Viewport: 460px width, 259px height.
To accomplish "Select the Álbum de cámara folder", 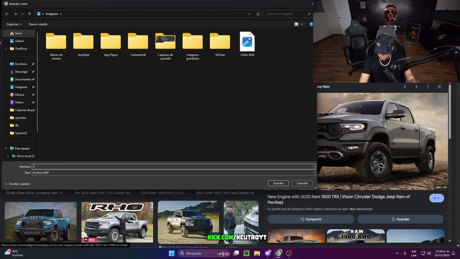I will tap(56, 46).
